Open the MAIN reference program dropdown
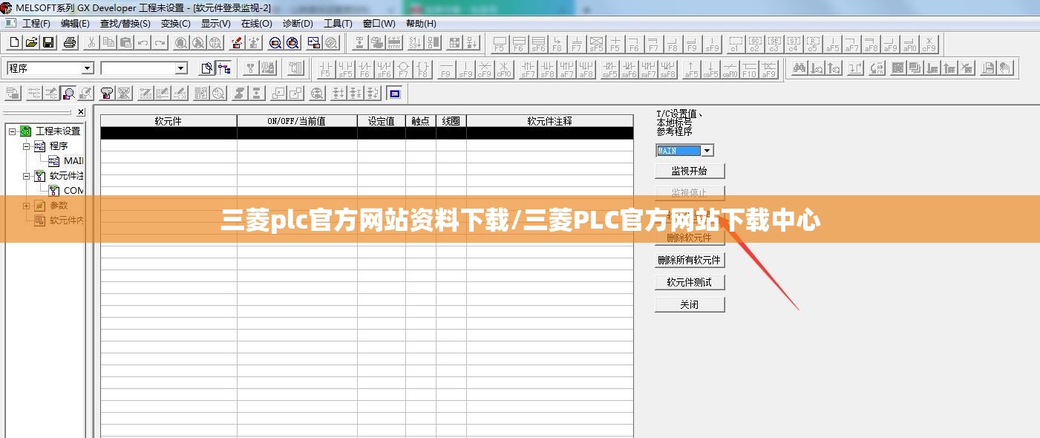1040x438 pixels. (x=707, y=151)
